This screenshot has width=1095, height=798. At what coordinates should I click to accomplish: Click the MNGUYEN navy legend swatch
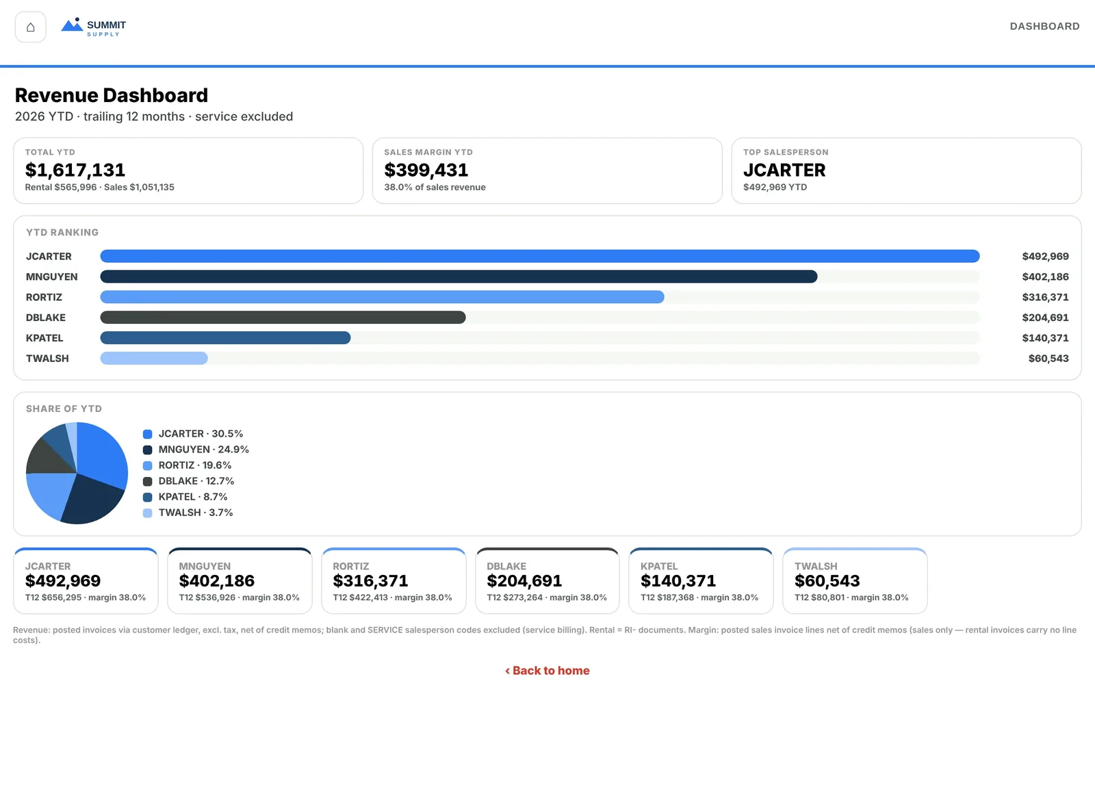coord(147,450)
